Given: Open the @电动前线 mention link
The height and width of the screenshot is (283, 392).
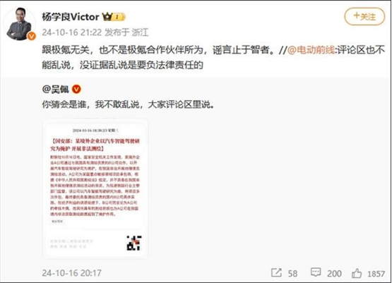Looking at the screenshot, I should click(x=311, y=50).
